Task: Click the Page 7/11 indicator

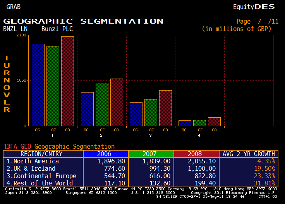Action: pyautogui.click(x=257, y=22)
